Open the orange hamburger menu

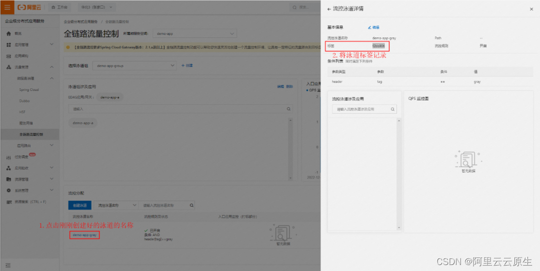(7, 7)
